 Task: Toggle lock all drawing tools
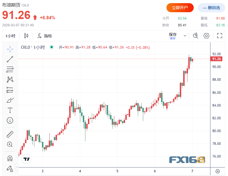point(10,168)
